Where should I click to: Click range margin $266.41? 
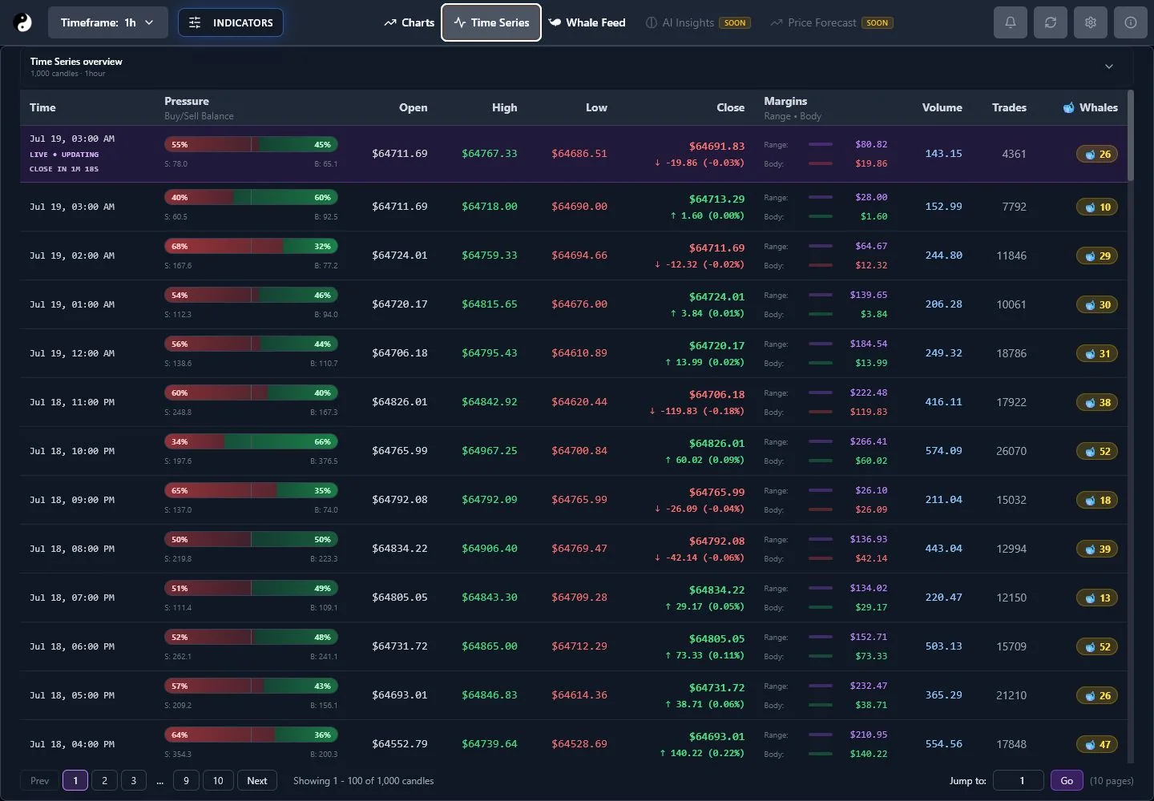(x=869, y=441)
